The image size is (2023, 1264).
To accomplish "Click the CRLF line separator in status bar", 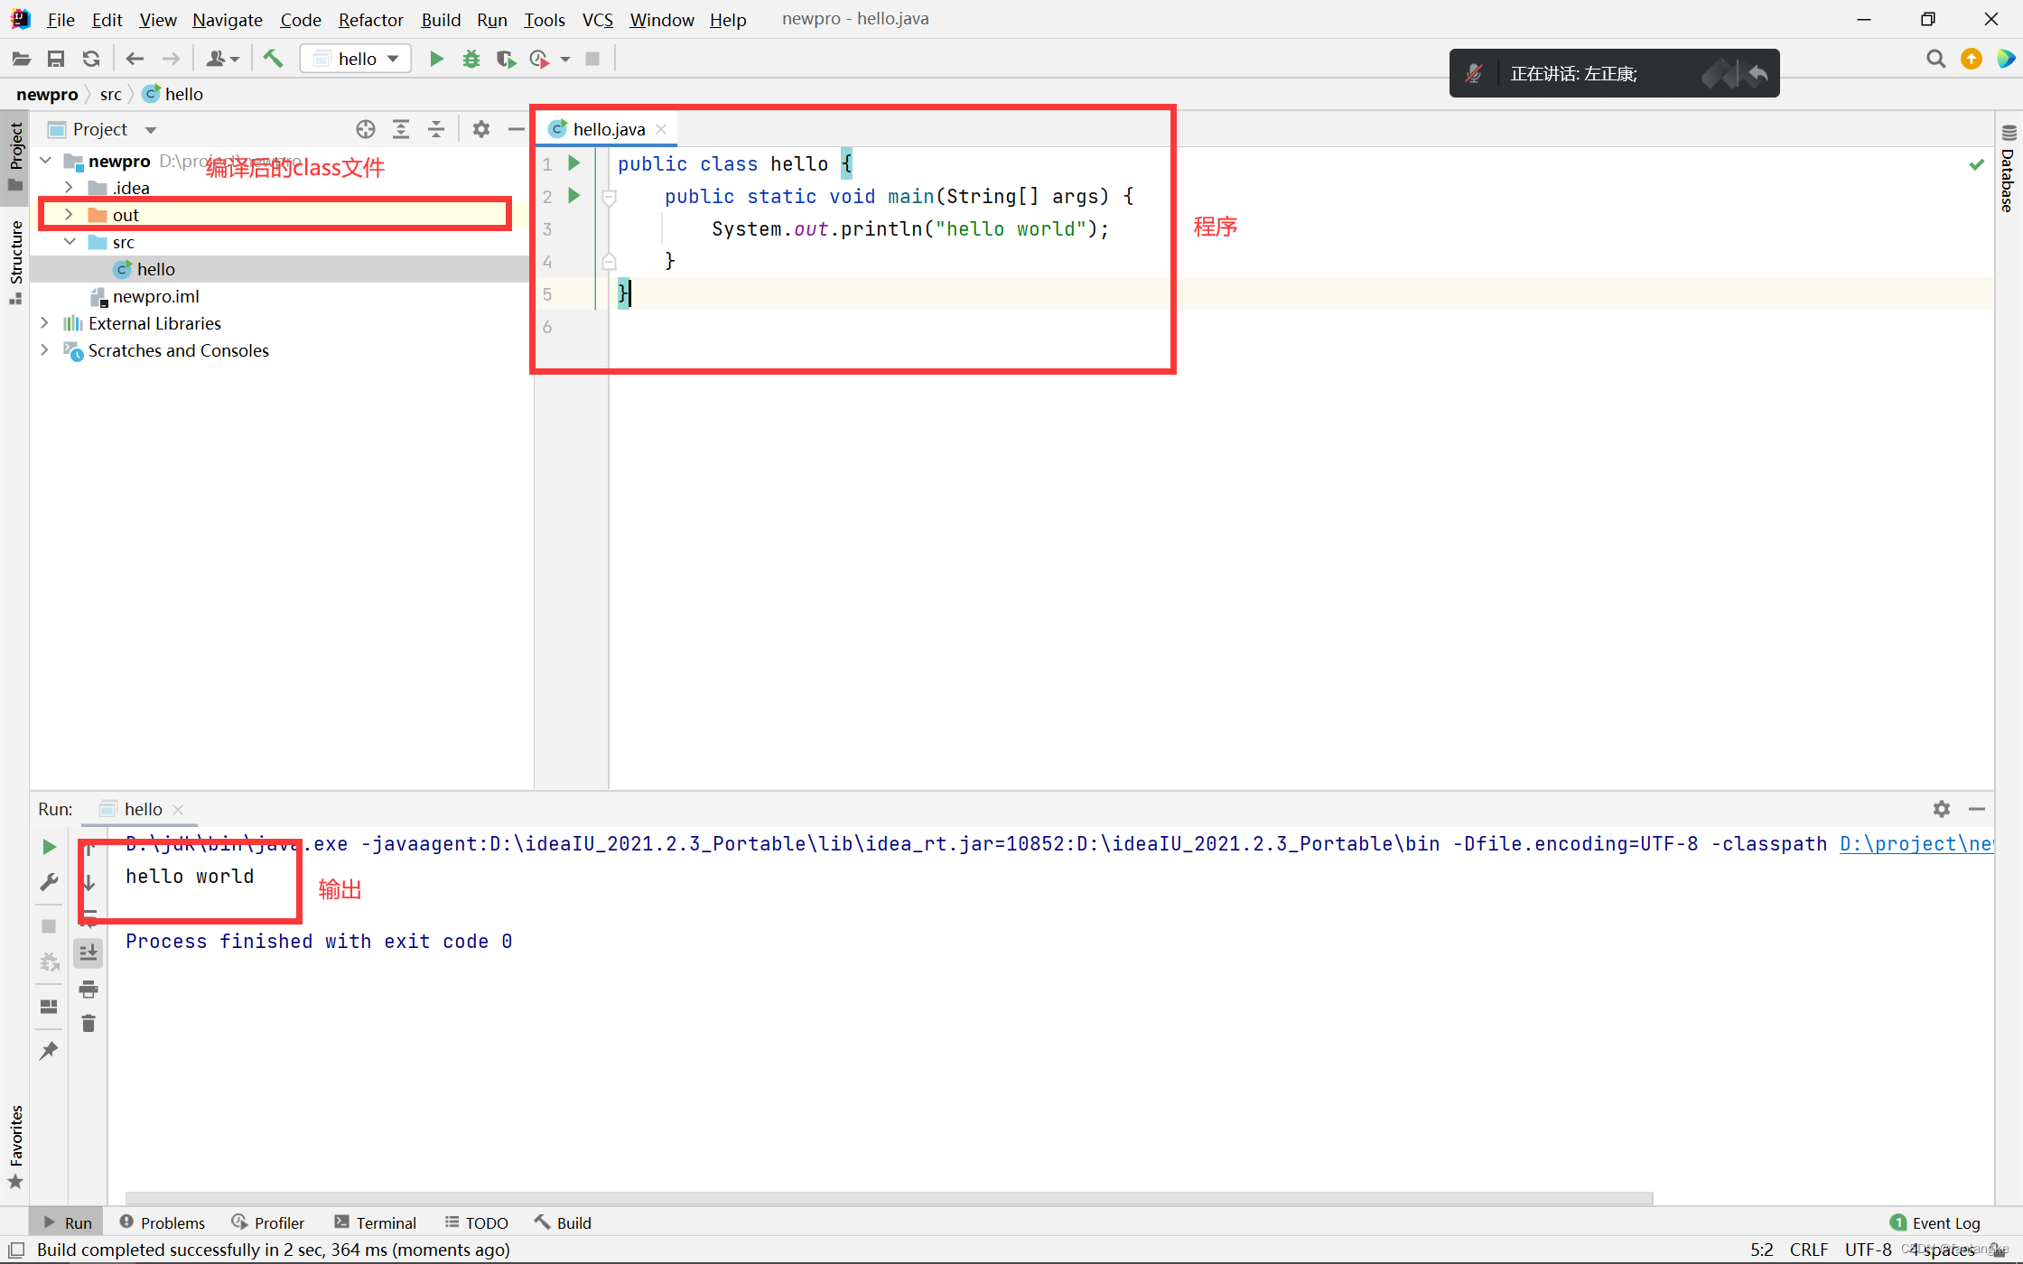I will coord(1808,1250).
